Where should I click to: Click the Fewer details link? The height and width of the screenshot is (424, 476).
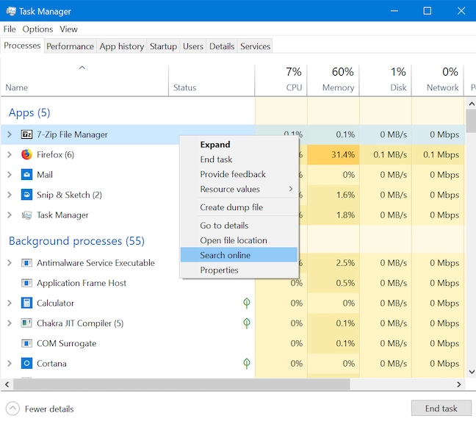click(49, 409)
